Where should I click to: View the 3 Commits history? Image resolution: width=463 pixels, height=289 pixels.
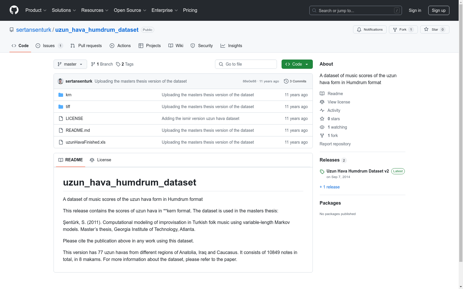(x=295, y=81)
